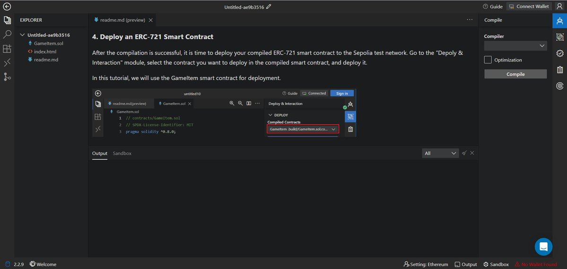Open the Deploy & Interaction module icon
The width and height of the screenshot is (567, 269).
coord(560,36)
